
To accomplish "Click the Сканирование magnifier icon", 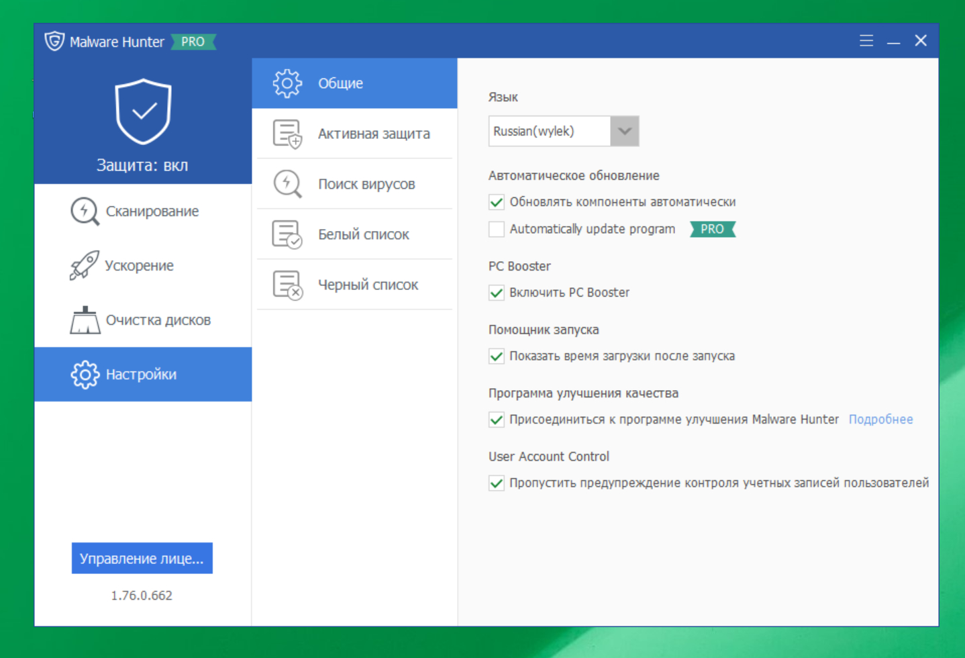I will [x=85, y=211].
